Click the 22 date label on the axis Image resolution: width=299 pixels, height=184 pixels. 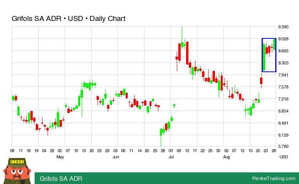(202, 151)
